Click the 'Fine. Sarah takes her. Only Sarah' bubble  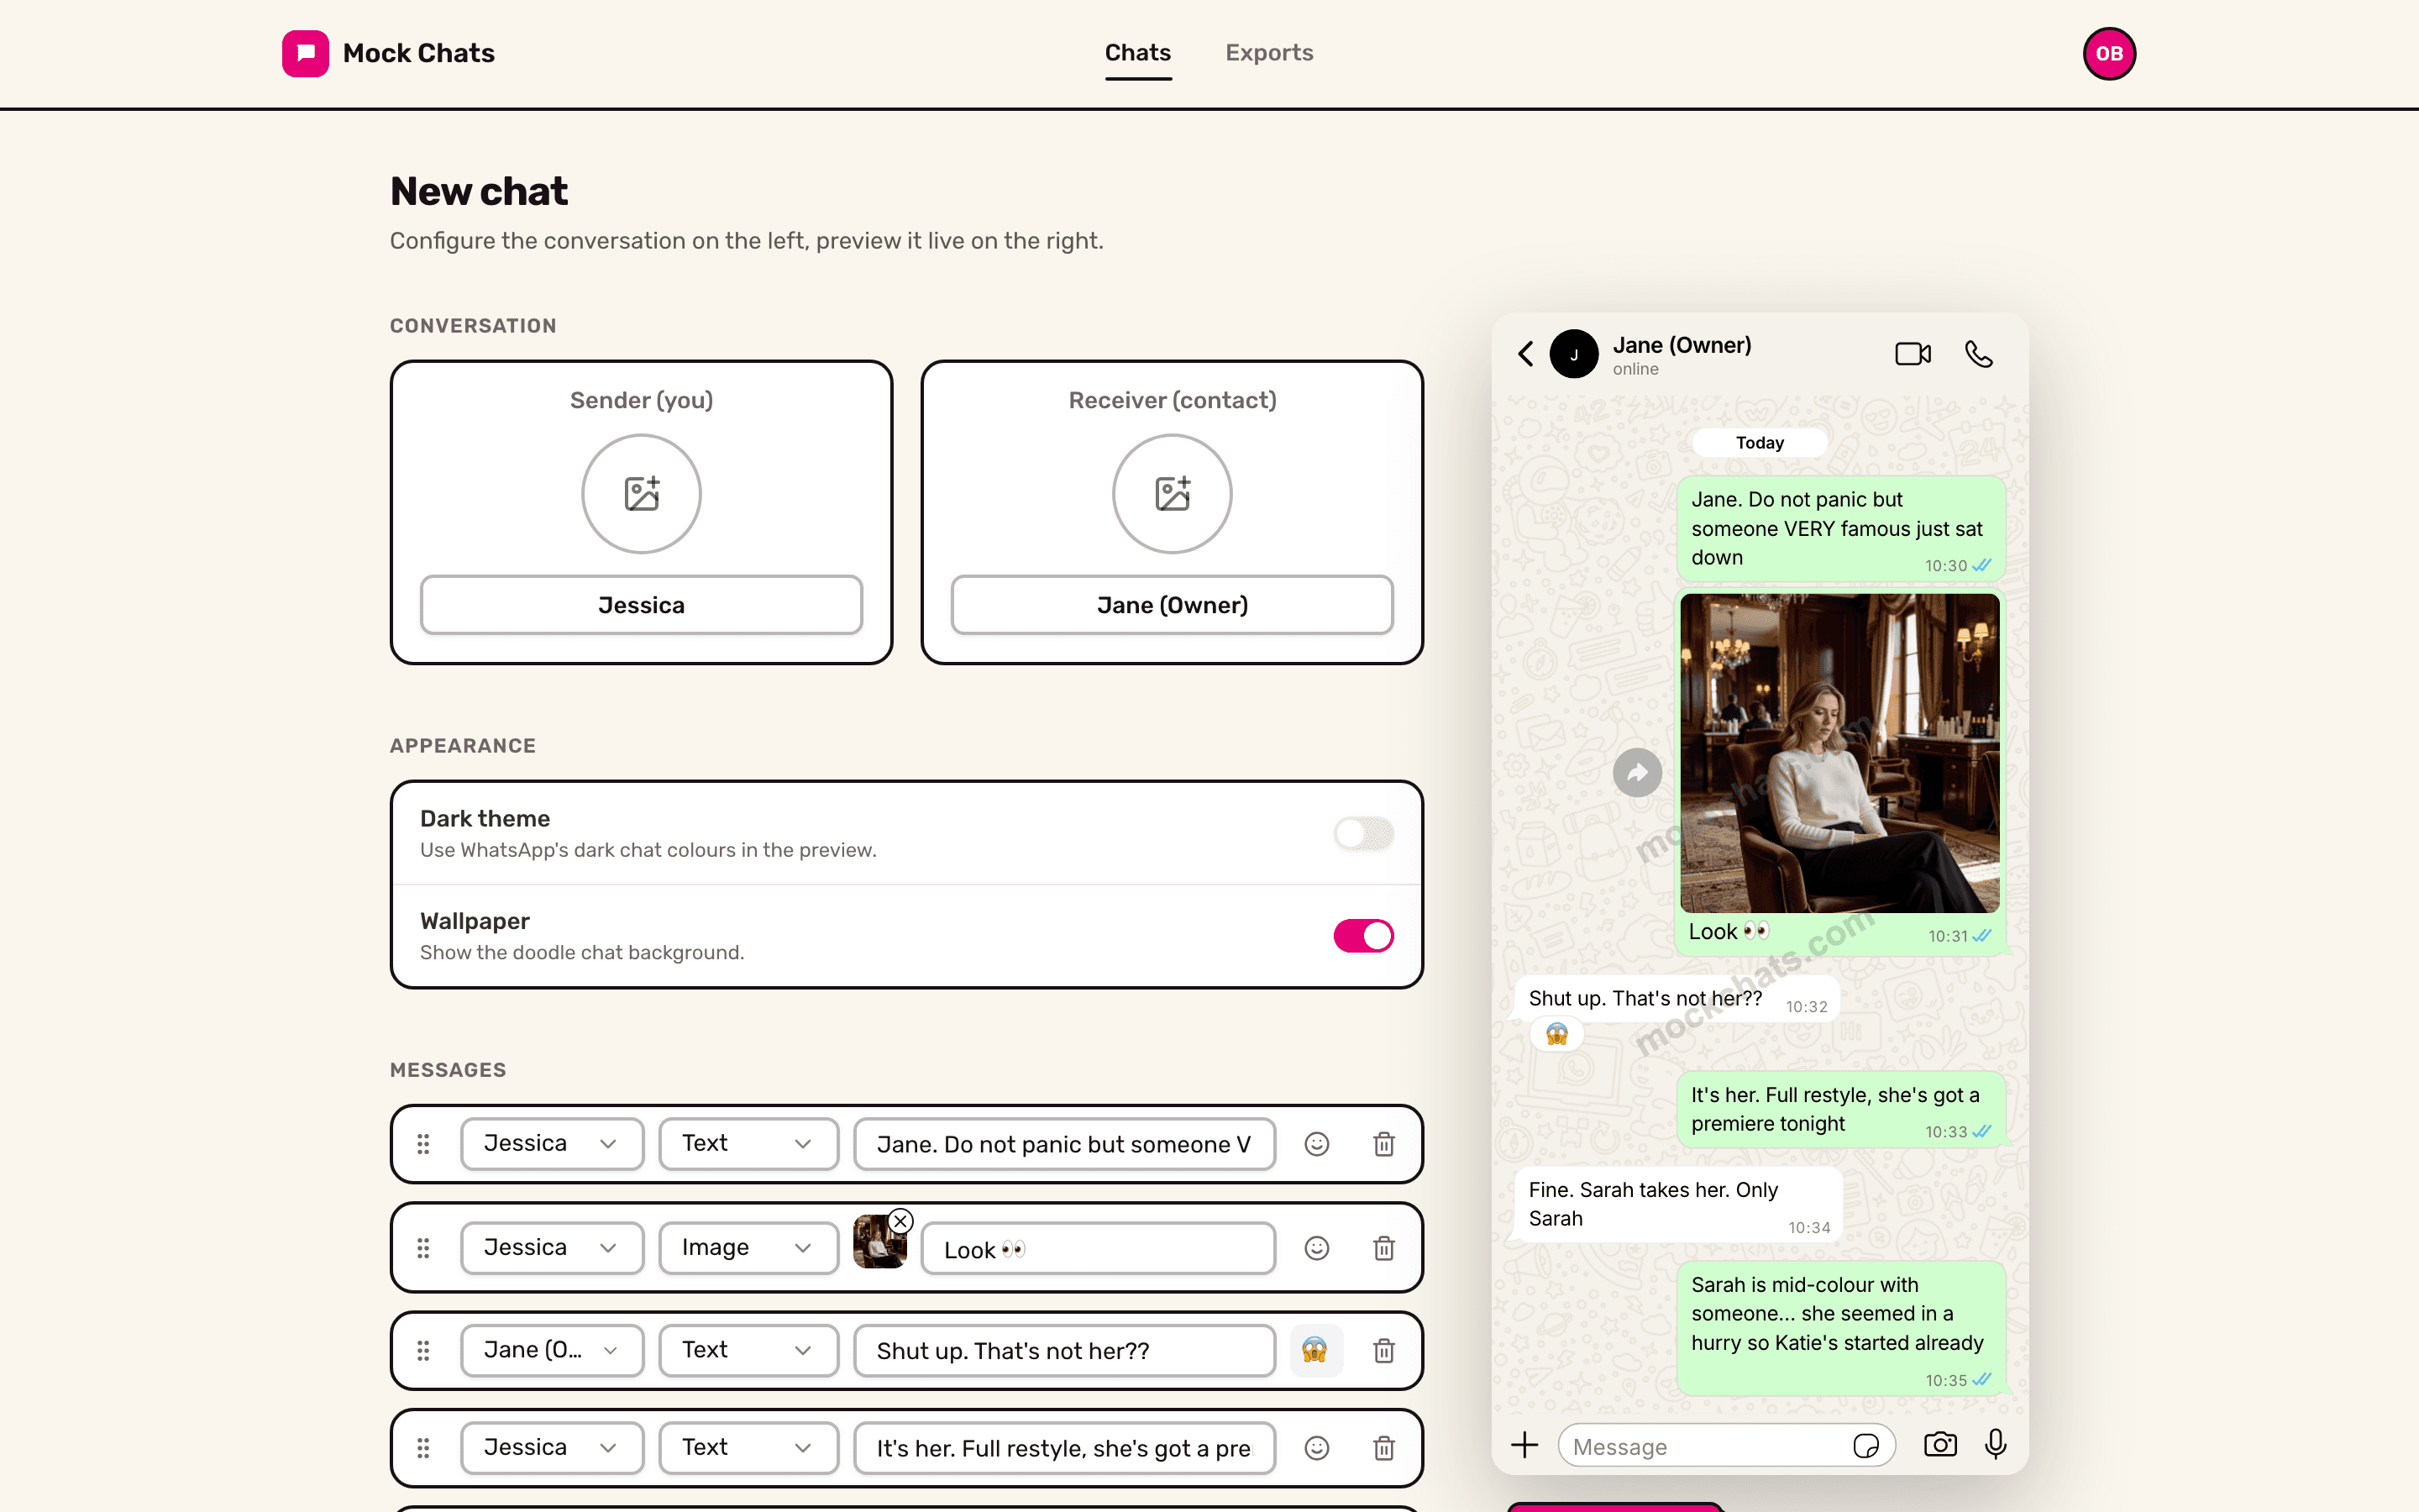tap(1678, 1205)
